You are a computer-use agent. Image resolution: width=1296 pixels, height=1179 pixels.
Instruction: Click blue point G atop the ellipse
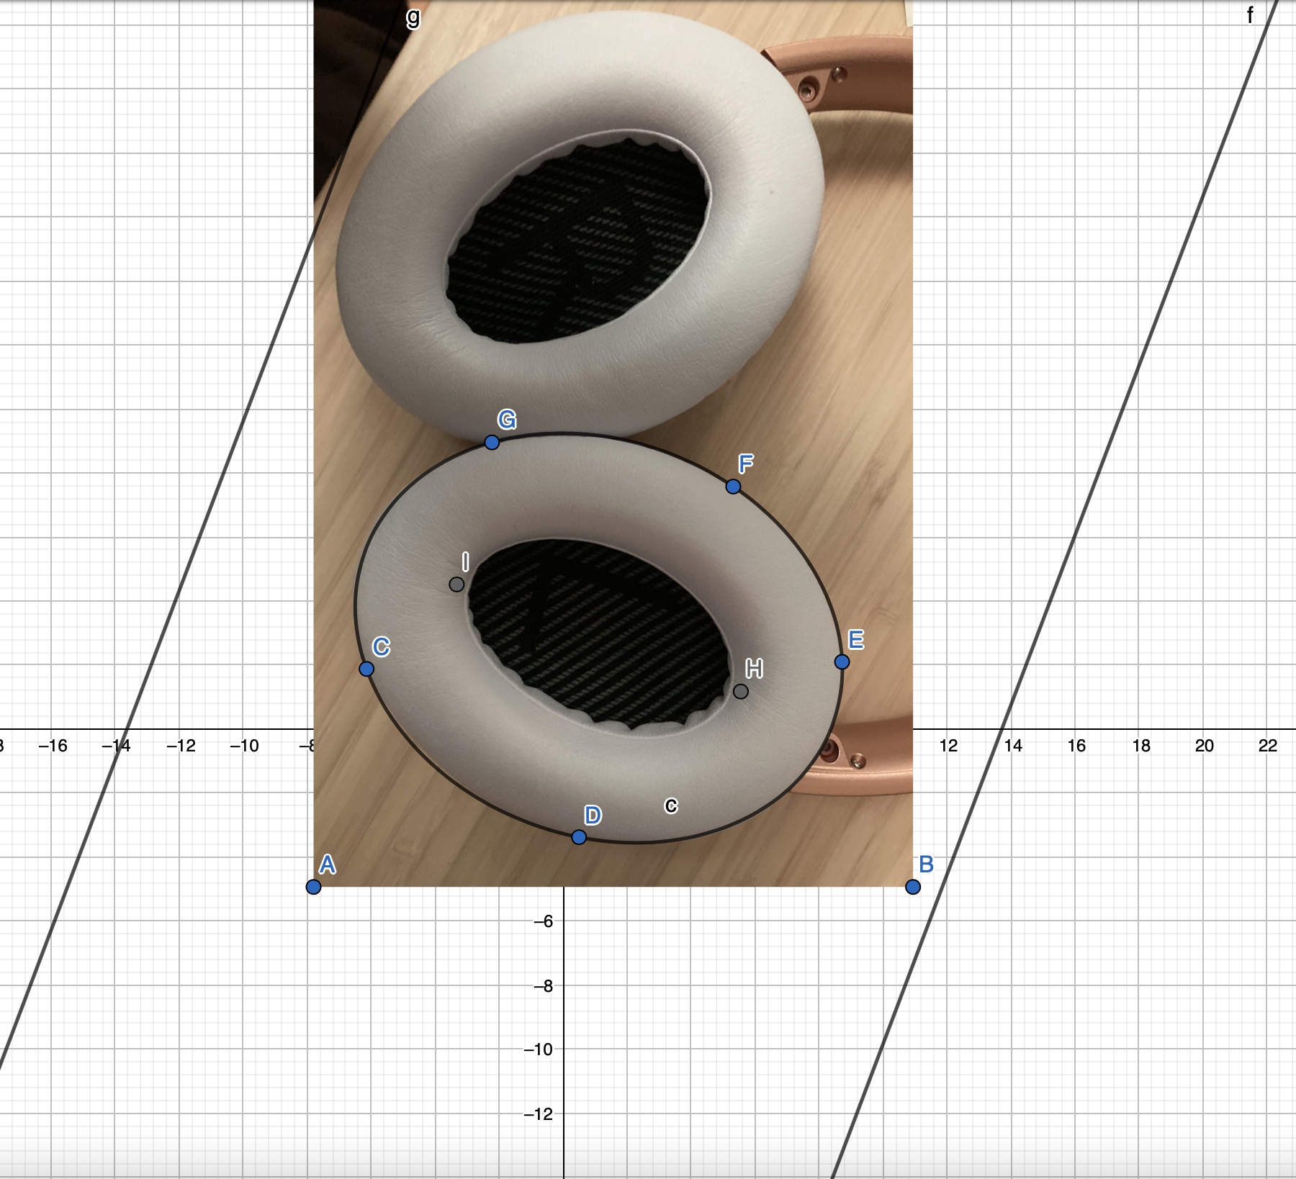click(492, 442)
